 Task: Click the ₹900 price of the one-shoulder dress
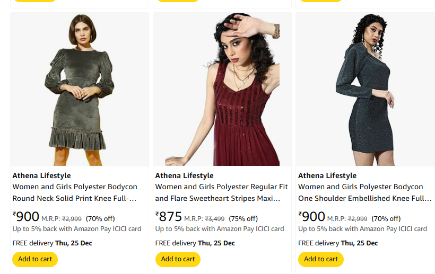312,217
